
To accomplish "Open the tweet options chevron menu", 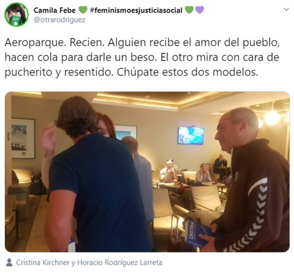I will pyautogui.click(x=286, y=9).
